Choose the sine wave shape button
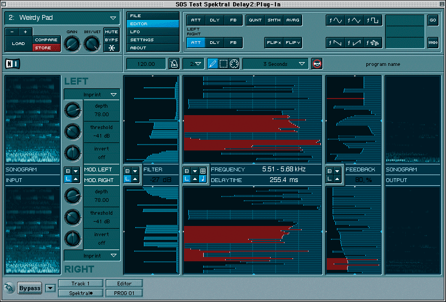This screenshot has width=446, height=302. tap(336, 21)
